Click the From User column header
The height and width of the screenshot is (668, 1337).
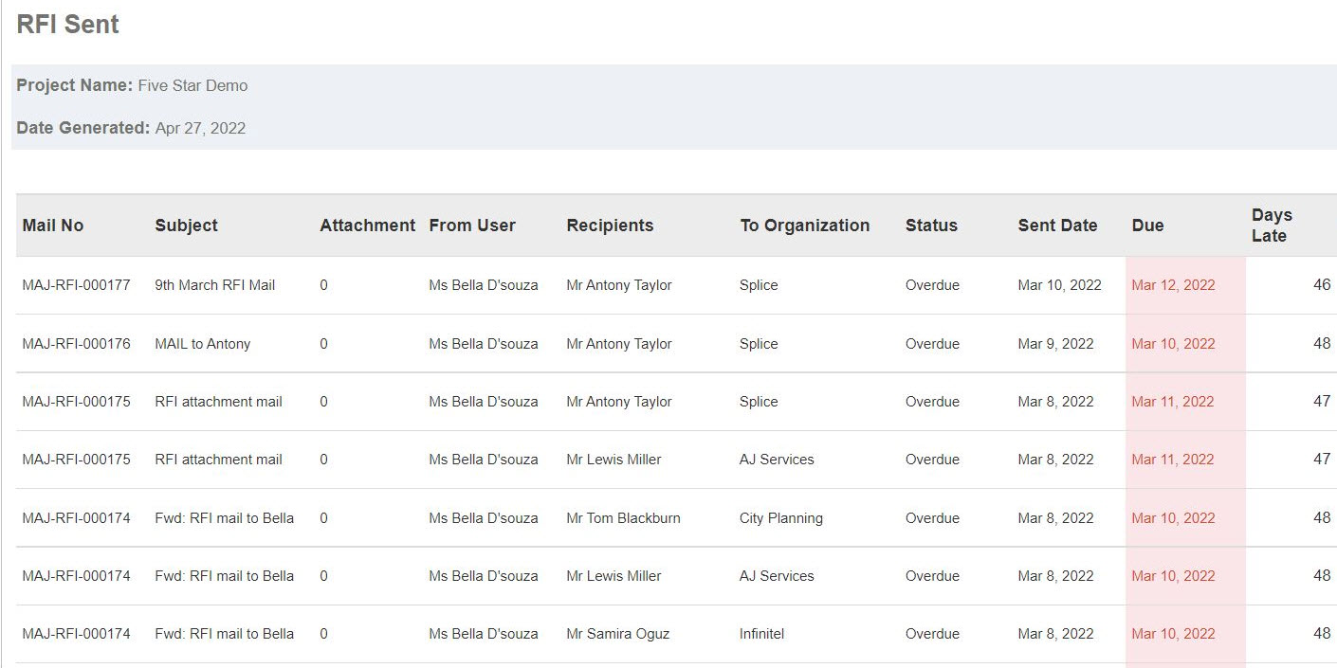pyautogui.click(x=472, y=226)
